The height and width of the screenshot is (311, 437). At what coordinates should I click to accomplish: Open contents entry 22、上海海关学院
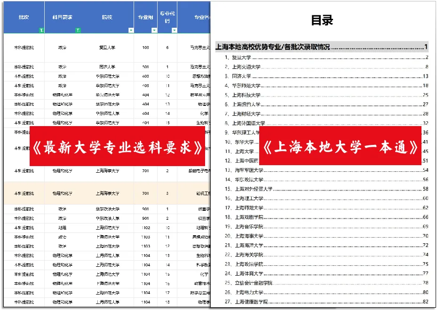(326, 255)
